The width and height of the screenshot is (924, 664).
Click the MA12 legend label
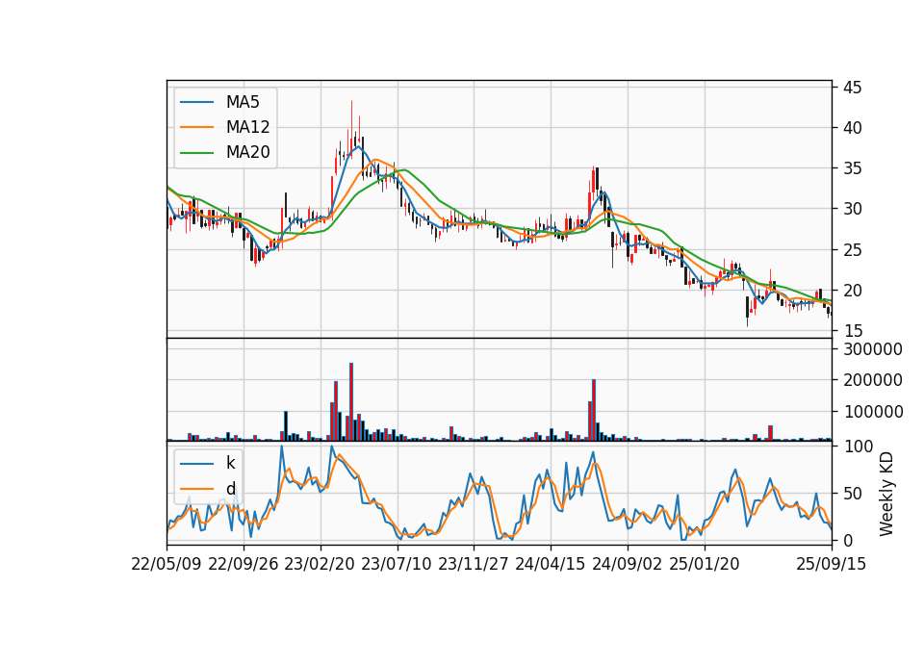click(x=247, y=127)
